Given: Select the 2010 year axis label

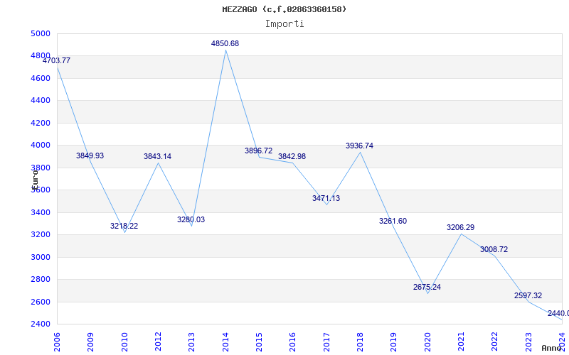Looking at the screenshot, I should (124, 342).
